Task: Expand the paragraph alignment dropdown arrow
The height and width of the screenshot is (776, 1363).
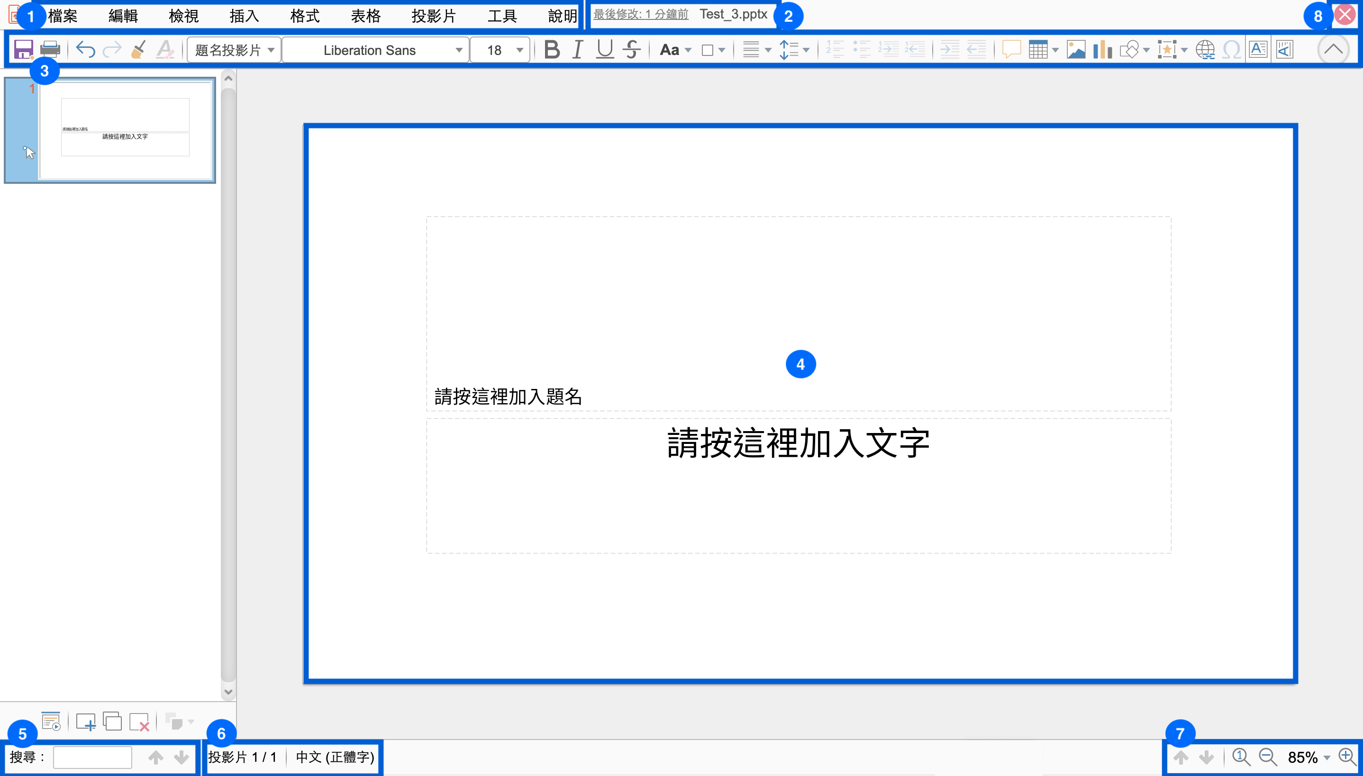Action: 768,50
